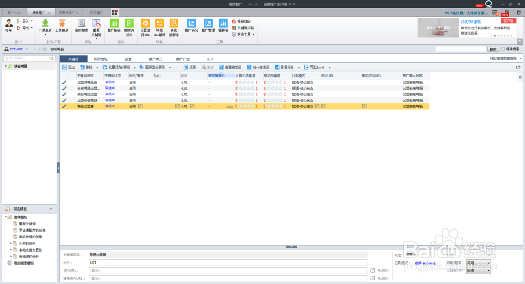Open the V5.2医疗推广 announcement link
Viewport: 525px width, 284px height.
466,13
